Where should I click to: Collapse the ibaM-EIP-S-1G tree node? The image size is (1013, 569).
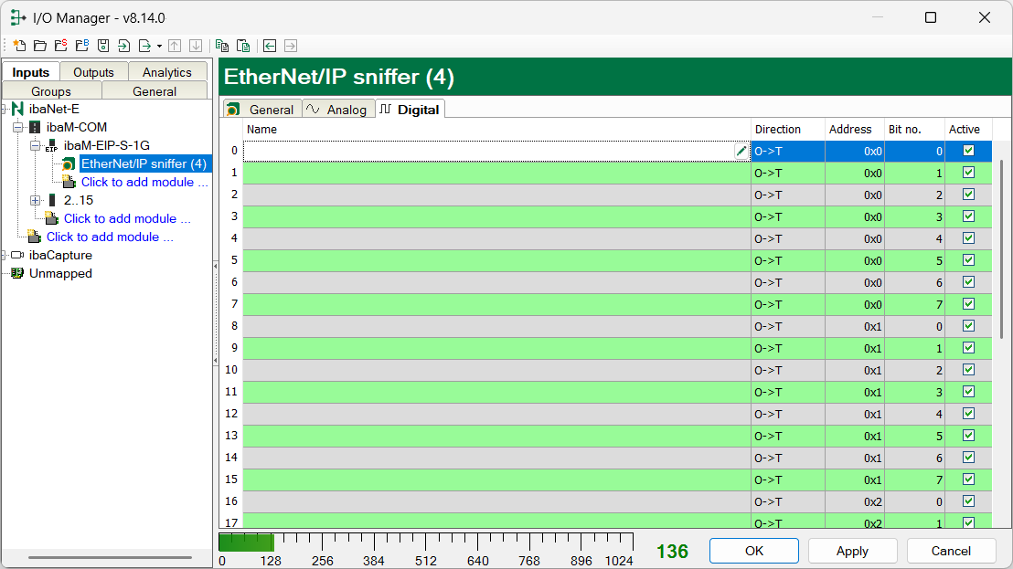[x=36, y=146]
